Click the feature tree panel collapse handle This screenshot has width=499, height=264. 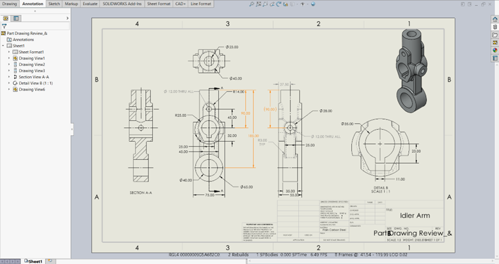(72, 129)
